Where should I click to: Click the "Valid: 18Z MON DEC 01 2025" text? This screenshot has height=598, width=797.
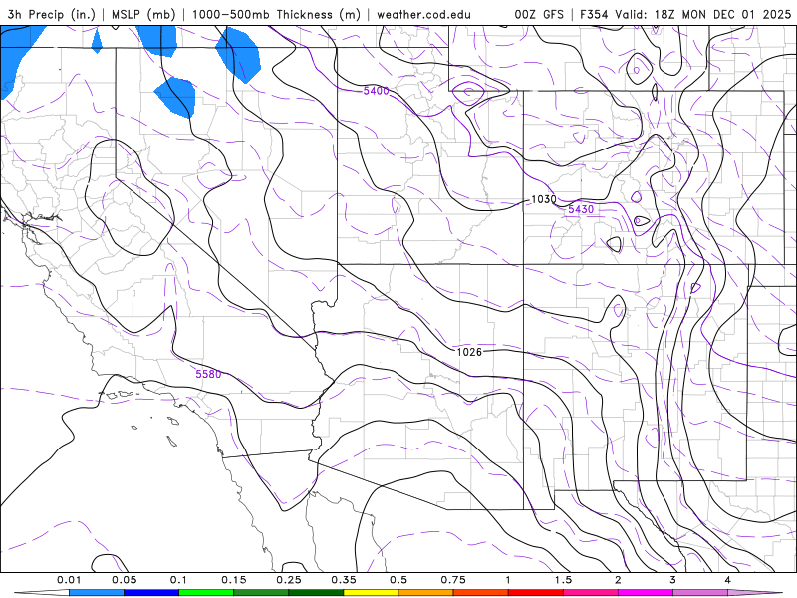click(x=703, y=14)
